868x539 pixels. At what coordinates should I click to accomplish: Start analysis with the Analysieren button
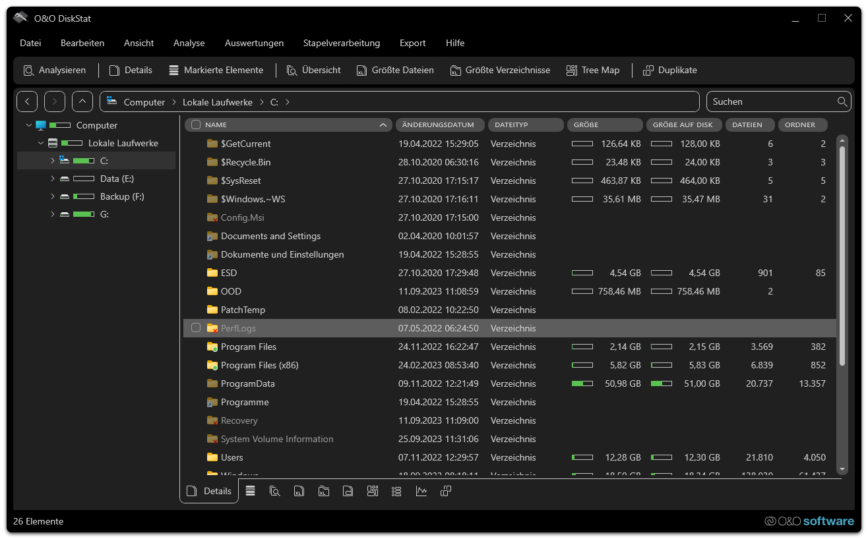(55, 70)
